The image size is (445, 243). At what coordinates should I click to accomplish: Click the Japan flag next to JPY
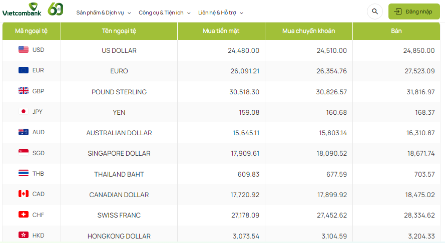pyautogui.click(x=24, y=112)
